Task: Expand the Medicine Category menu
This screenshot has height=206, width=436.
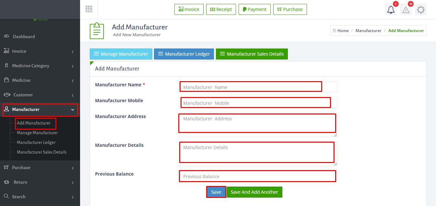Action: tap(40, 66)
